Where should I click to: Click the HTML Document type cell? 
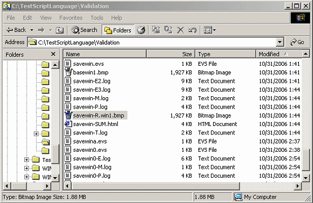217,124
